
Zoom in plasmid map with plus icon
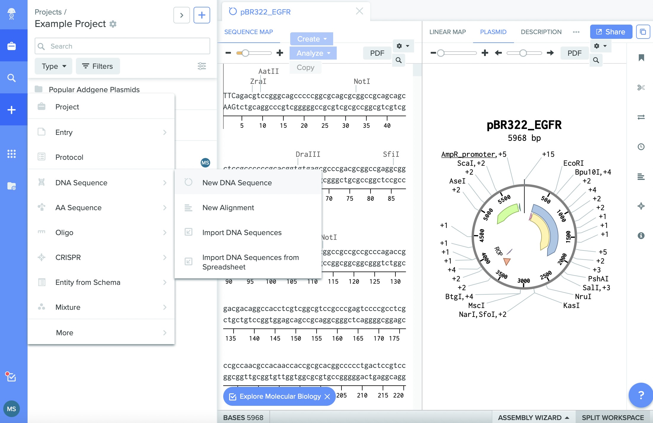tap(485, 53)
